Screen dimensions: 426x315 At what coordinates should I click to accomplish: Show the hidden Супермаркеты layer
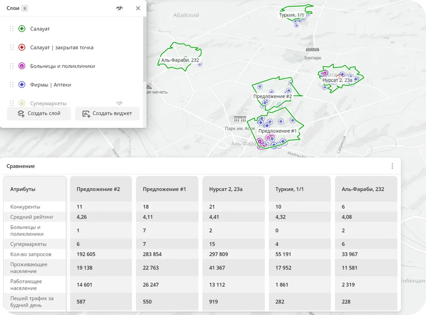(119, 103)
